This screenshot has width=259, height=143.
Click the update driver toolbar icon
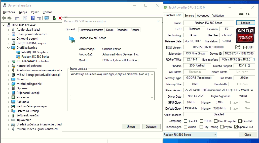pyautogui.click(x=54, y=18)
